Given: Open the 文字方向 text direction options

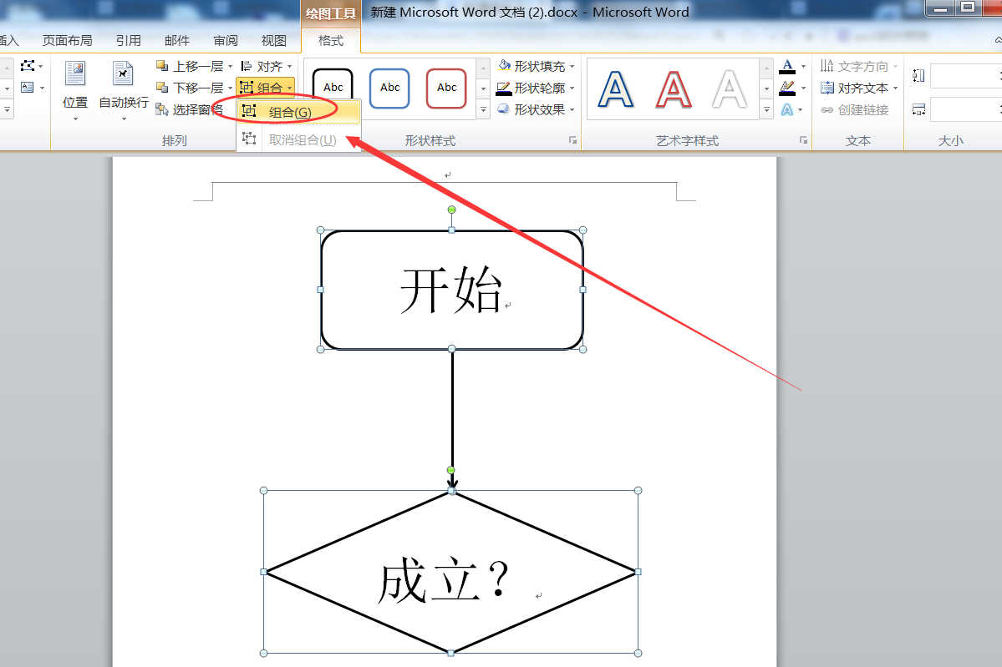Looking at the screenshot, I should click(859, 66).
